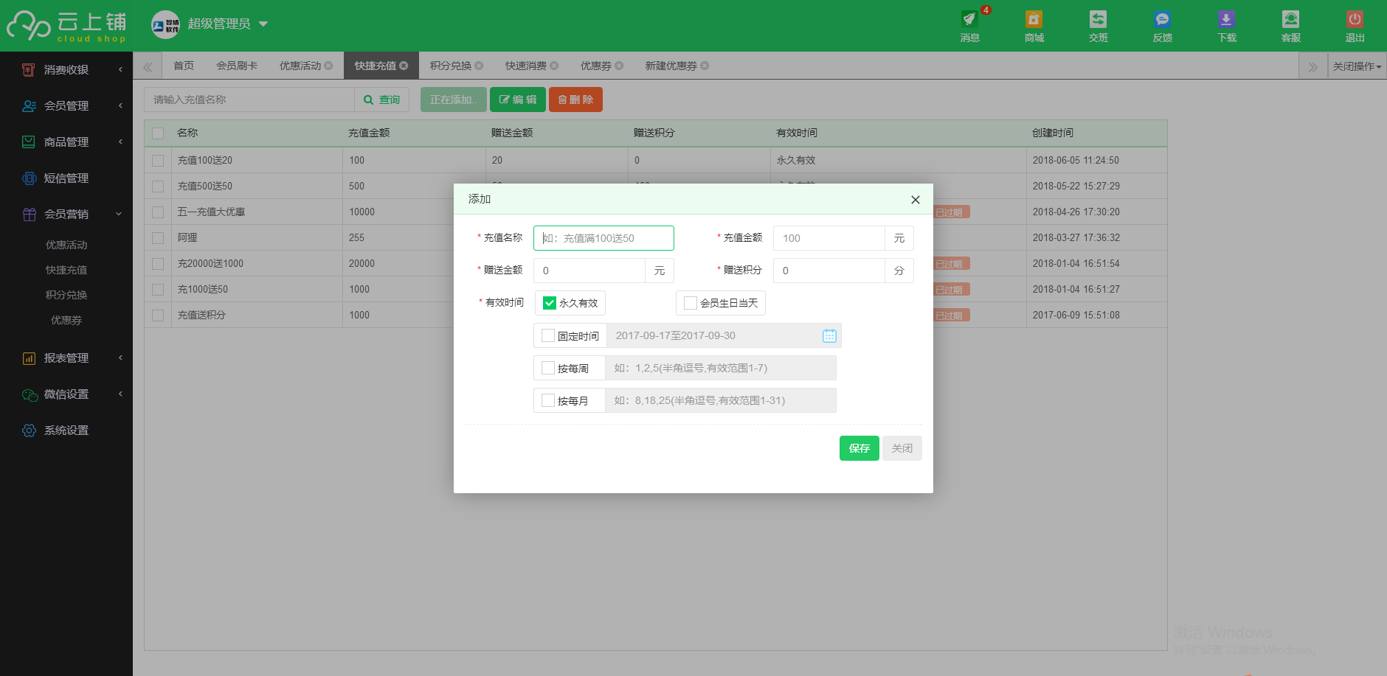
Task: Open 快捷充值 in the sidebar submenu
Action: (66, 270)
